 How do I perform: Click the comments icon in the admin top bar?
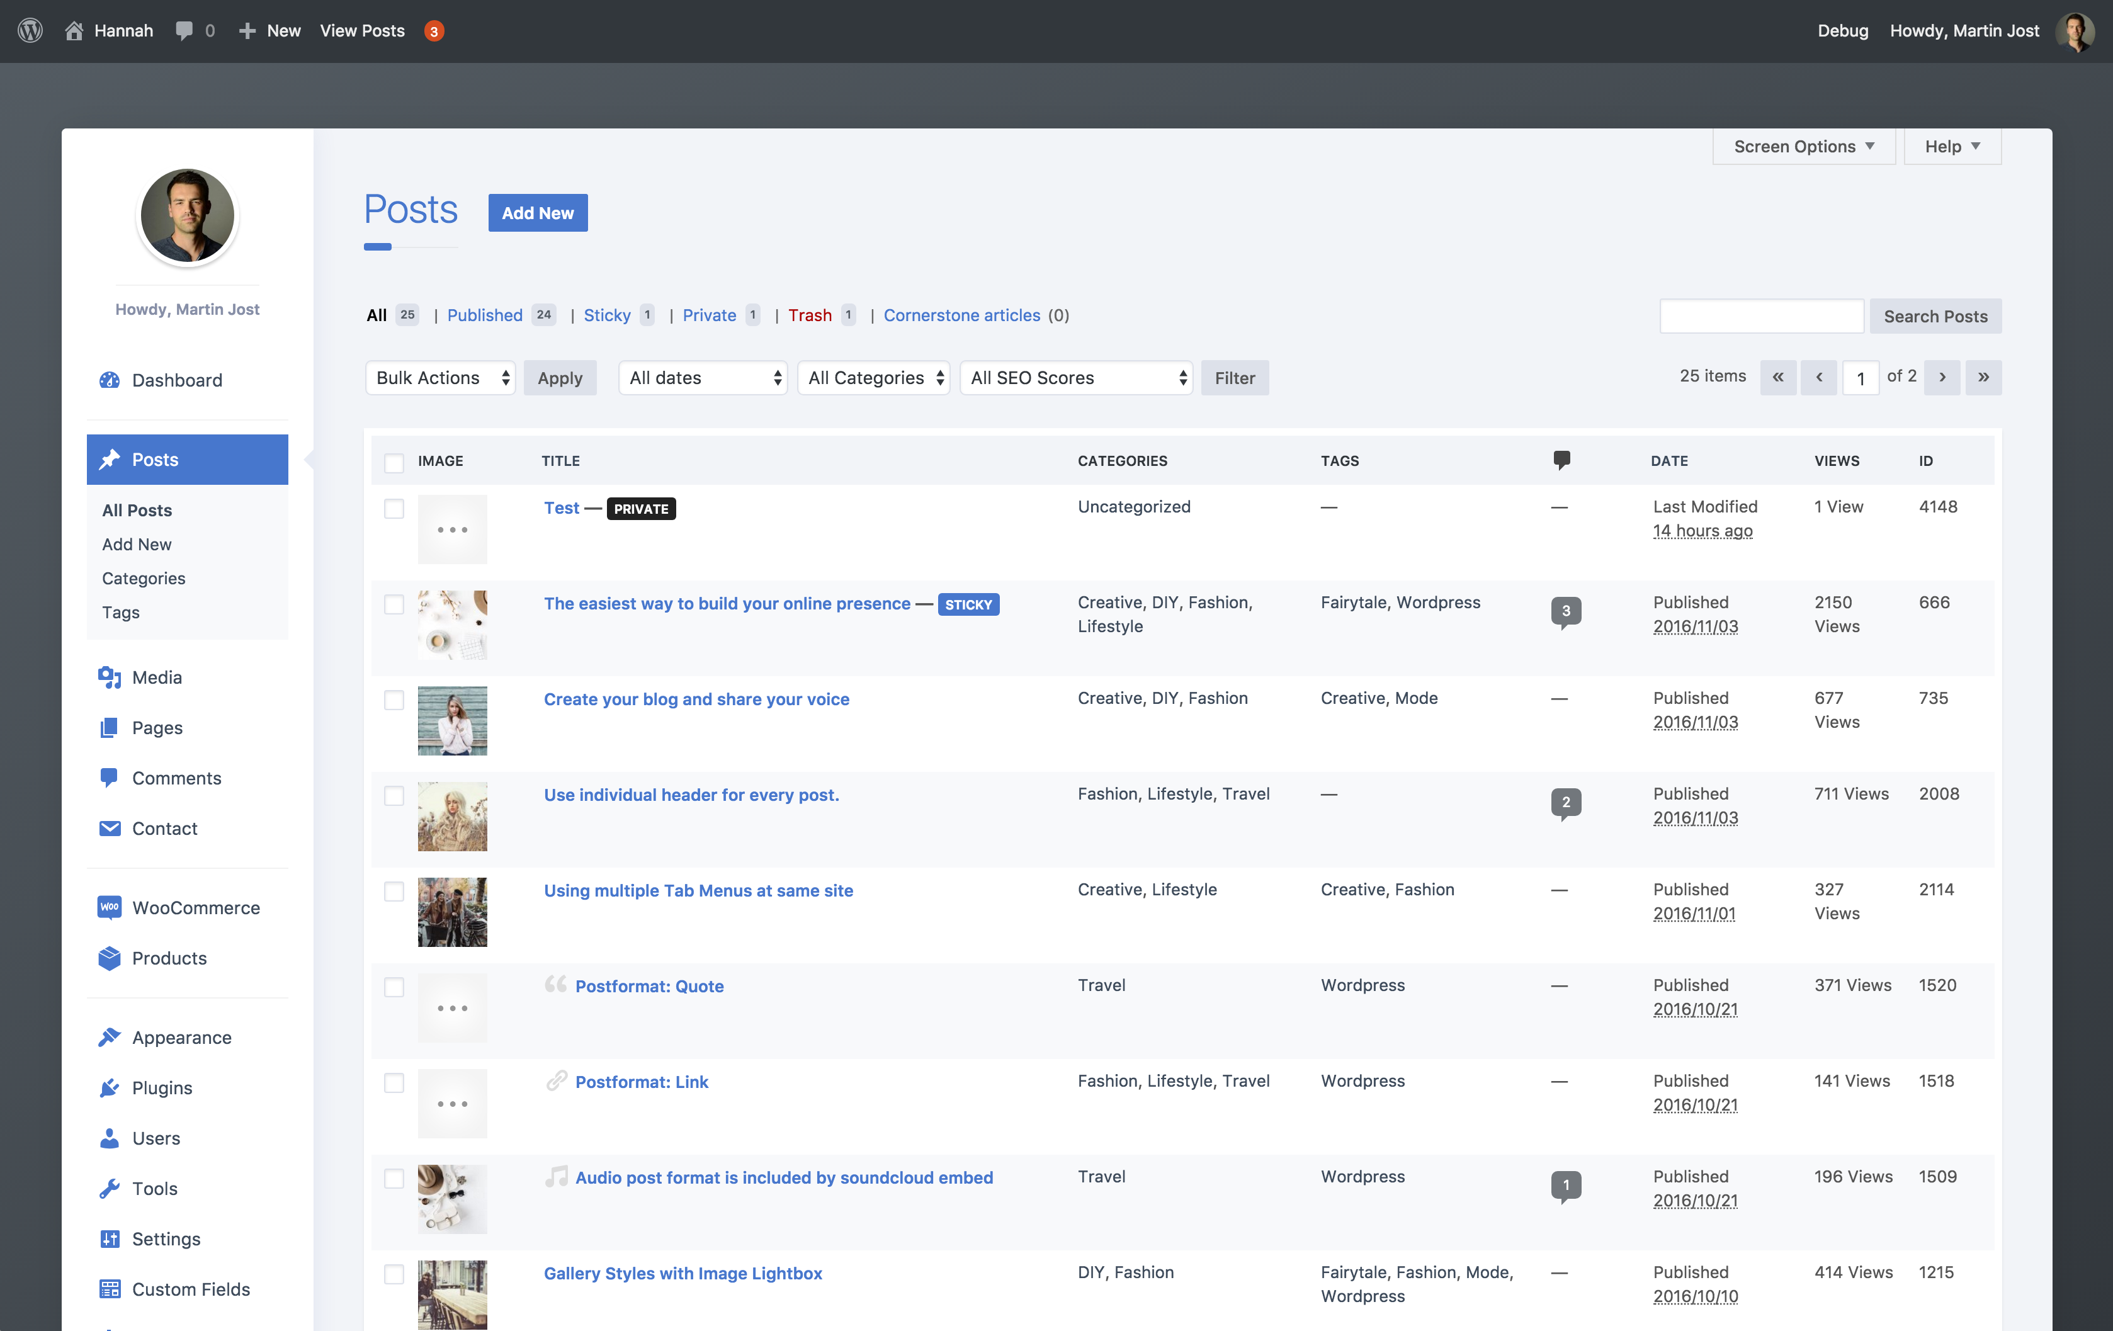[x=184, y=30]
